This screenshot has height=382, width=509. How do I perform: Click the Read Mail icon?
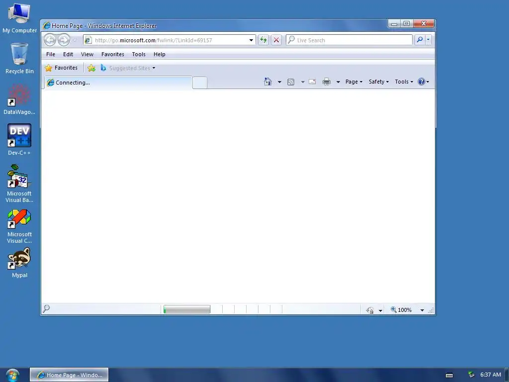(312, 82)
